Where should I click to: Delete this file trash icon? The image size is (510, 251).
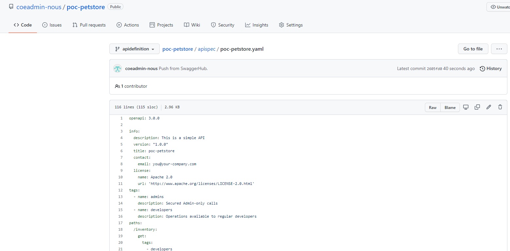click(500, 107)
